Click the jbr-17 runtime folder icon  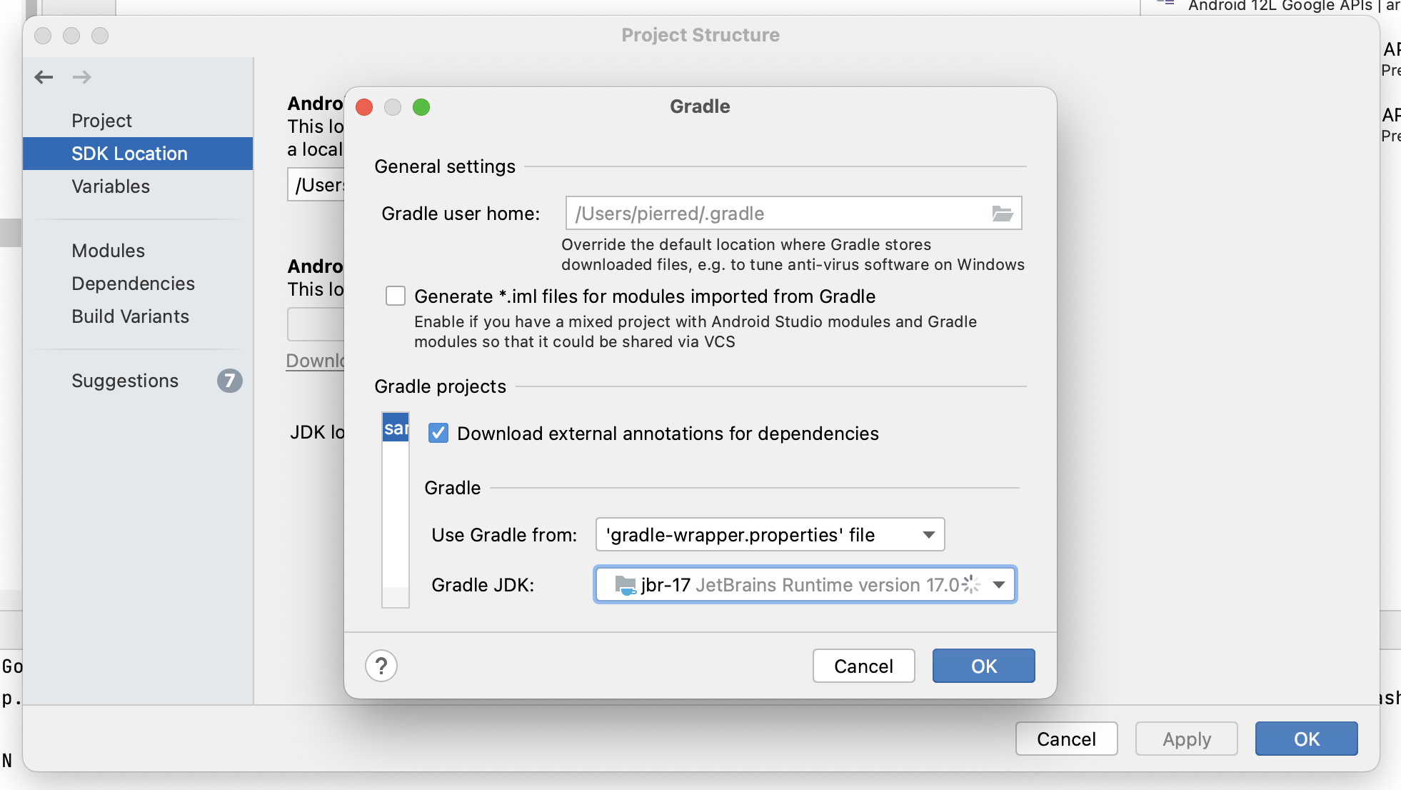(625, 584)
